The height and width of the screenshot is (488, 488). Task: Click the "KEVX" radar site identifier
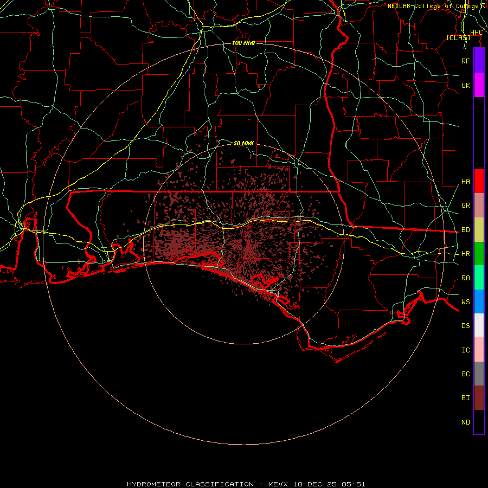click(278, 484)
